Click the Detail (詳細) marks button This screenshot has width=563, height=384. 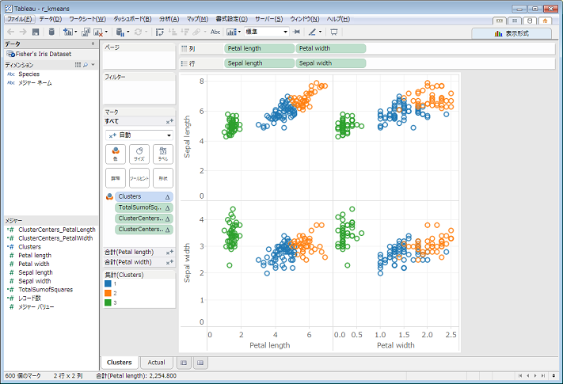(116, 178)
